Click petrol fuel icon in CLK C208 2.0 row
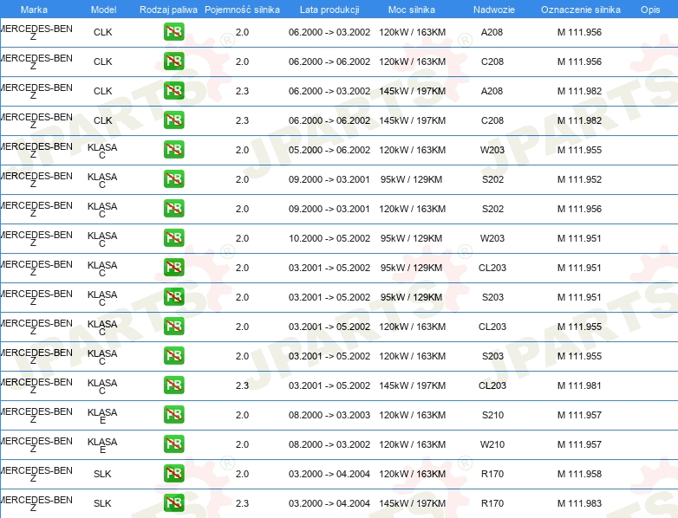The width and height of the screenshot is (678, 518). [x=173, y=62]
